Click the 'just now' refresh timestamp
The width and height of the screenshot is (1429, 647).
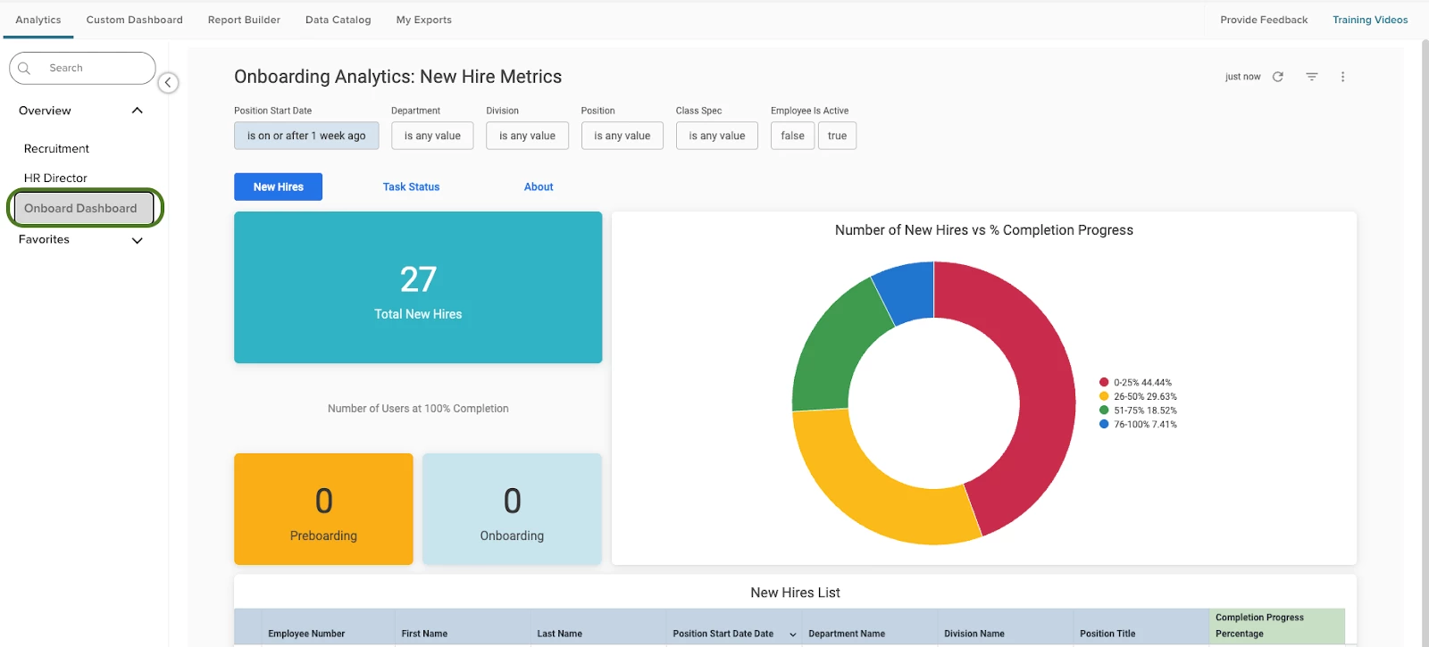1242,77
